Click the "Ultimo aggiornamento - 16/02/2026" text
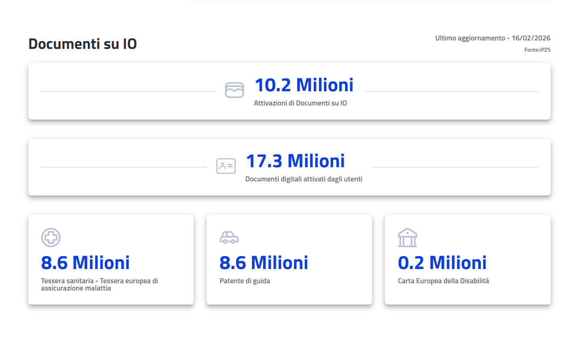 tap(492, 38)
